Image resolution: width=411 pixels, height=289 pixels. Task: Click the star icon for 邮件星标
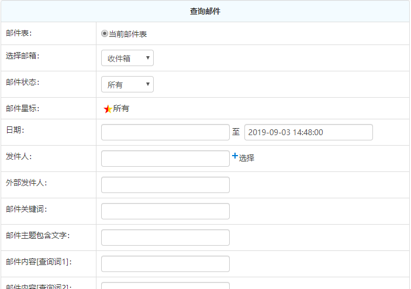108,109
